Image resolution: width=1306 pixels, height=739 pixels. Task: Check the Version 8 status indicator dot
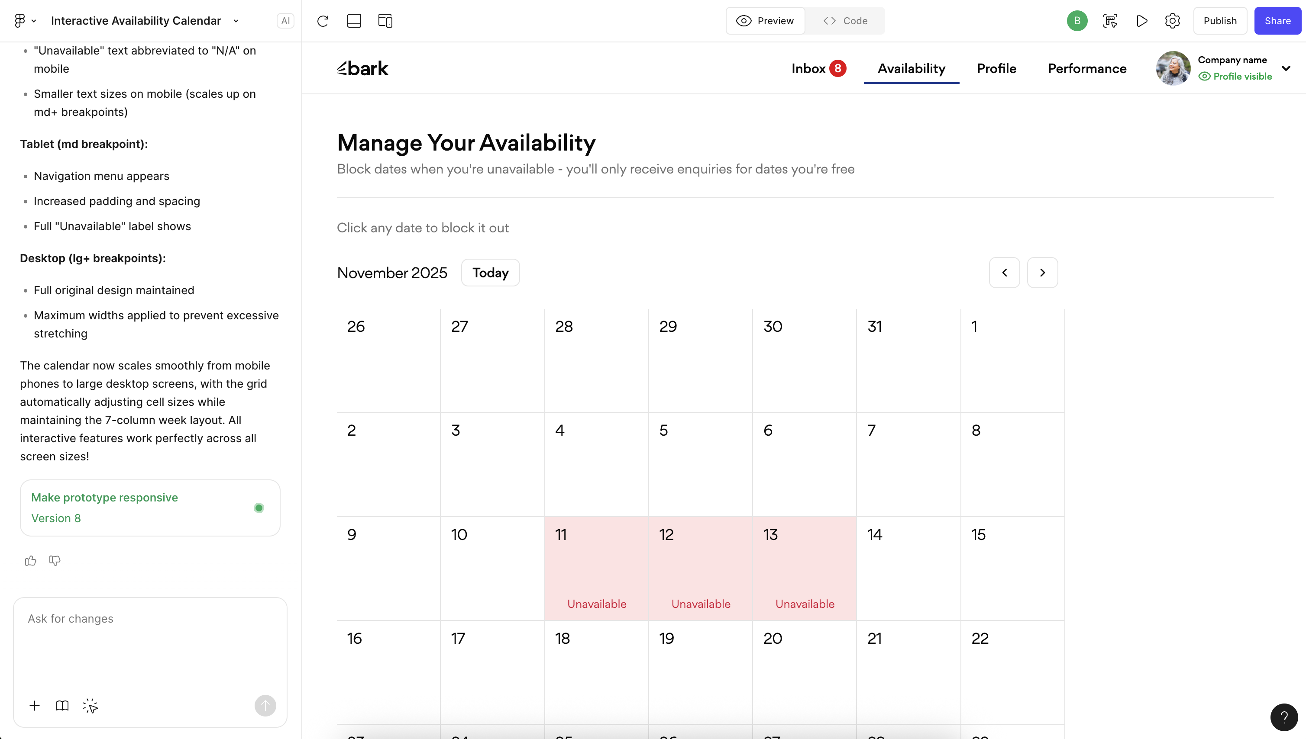click(x=259, y=508)
